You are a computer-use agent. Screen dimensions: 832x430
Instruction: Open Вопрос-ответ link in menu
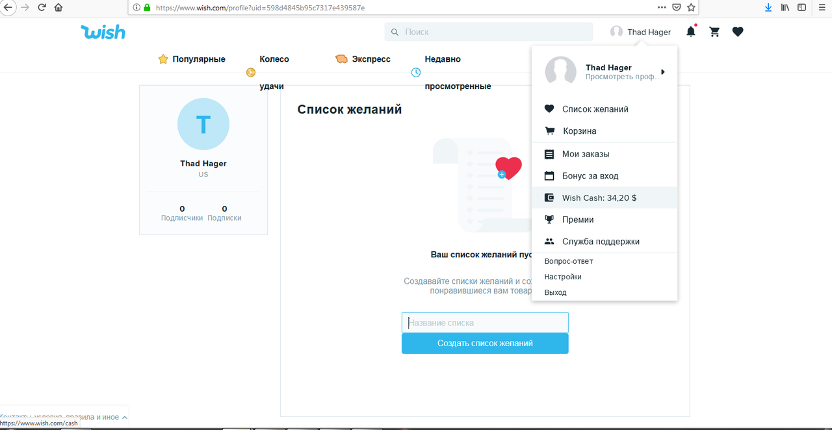pos(569,261)
